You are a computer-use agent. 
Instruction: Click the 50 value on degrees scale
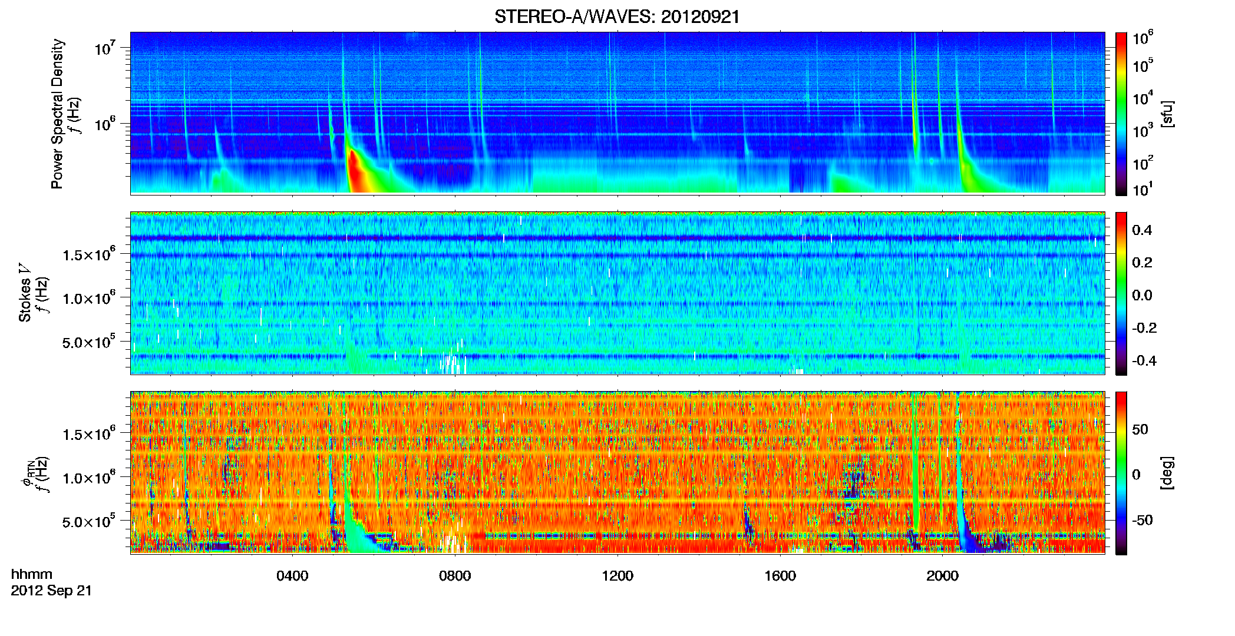tap(1140, 429)
